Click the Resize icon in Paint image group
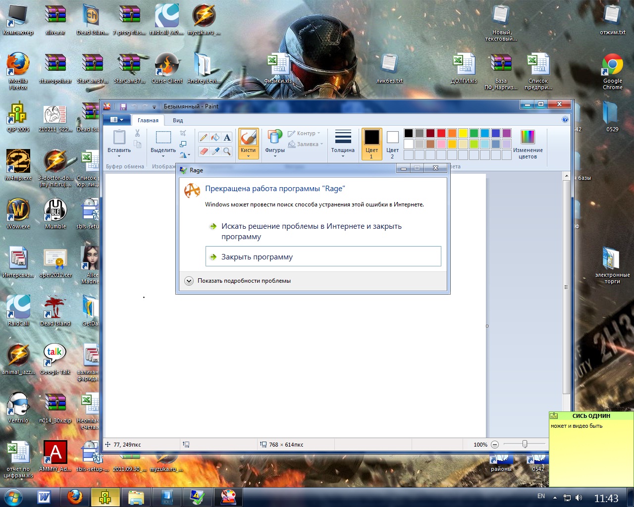 [x=183, y=144]
